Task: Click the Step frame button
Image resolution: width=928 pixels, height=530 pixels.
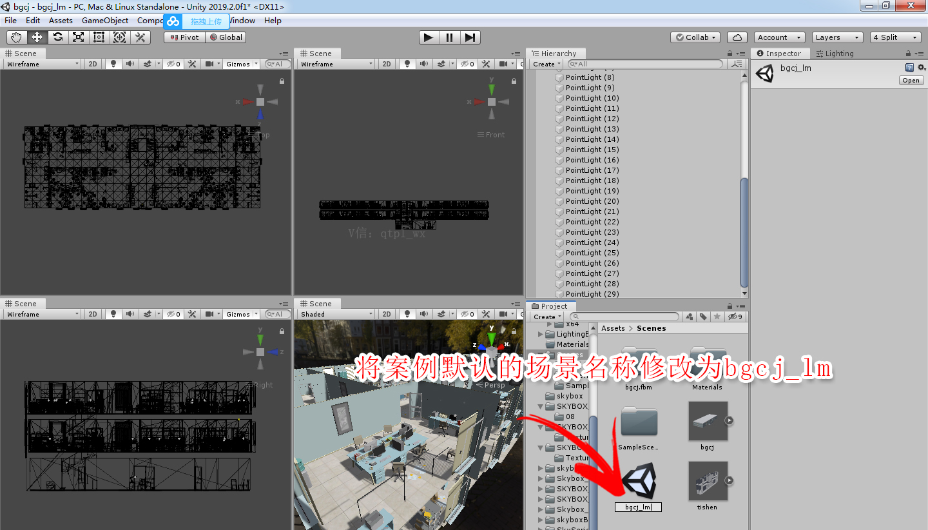Action: coord(470,37)
